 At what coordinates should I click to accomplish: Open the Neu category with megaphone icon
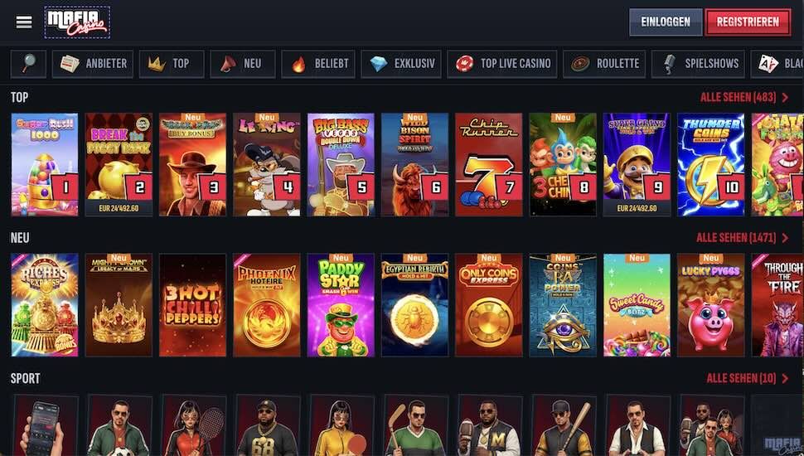243,64
